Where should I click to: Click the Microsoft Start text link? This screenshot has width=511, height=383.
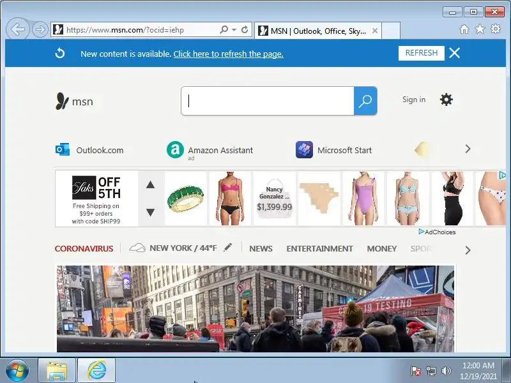tap(344, 150)
